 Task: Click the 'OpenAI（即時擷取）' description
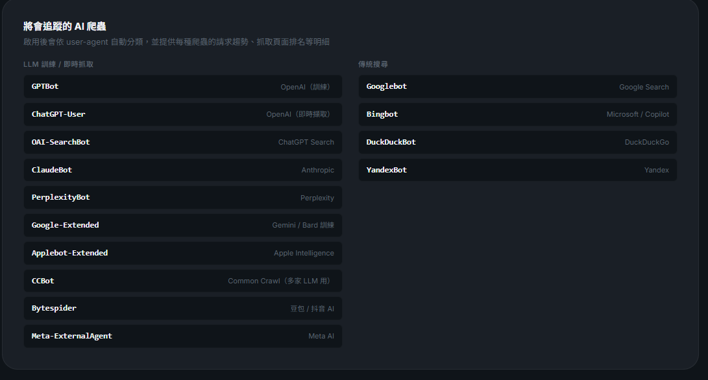tap(300, 115)
